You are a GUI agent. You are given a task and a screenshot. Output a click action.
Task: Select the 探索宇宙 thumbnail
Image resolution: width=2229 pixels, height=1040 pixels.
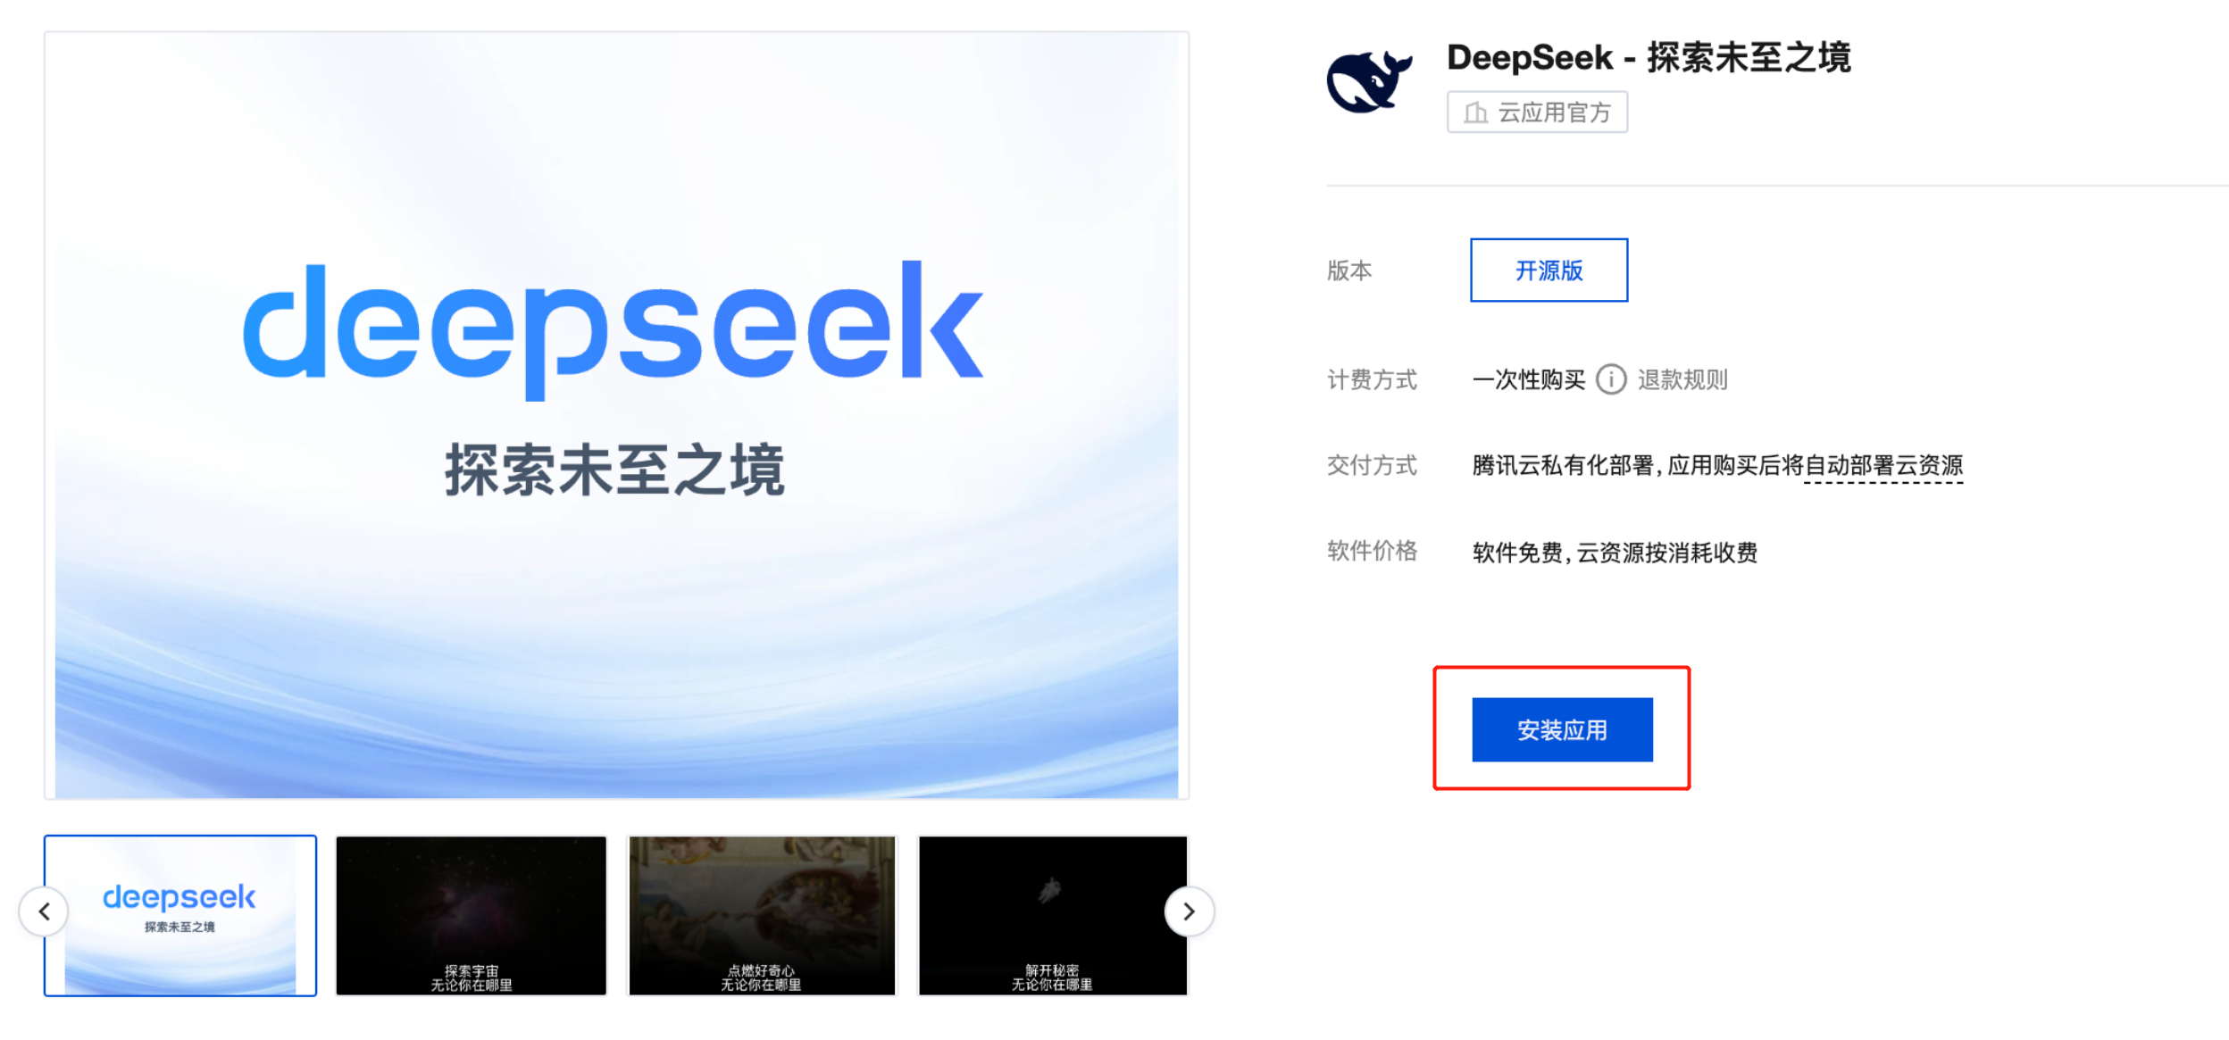click(x=472, y=915)
